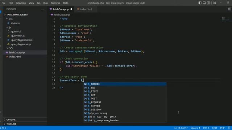
Task: Open the Go menu
Action: (39, 3)
